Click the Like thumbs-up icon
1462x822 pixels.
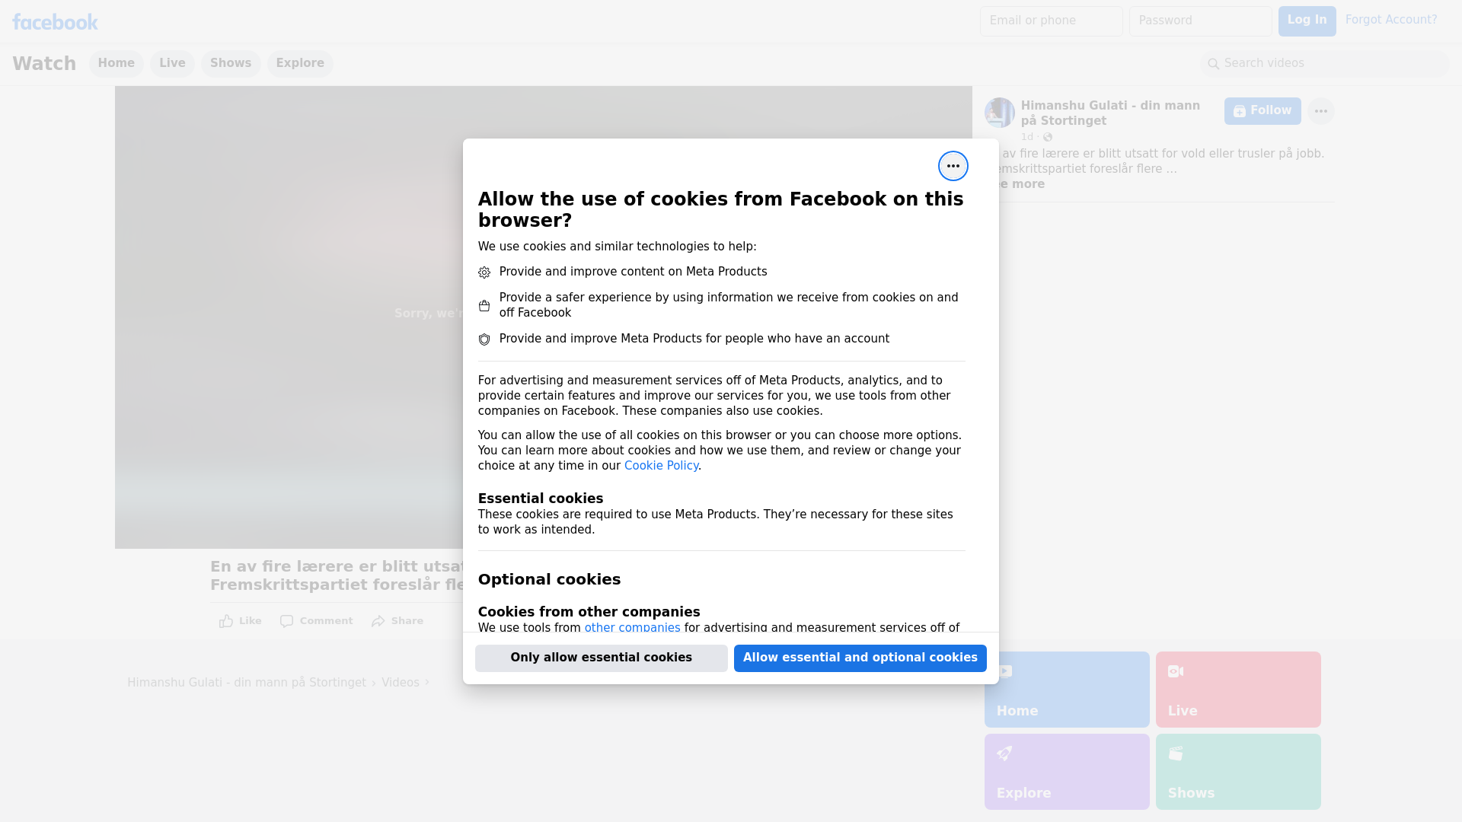pyautogui.click(x=226, y=621)
